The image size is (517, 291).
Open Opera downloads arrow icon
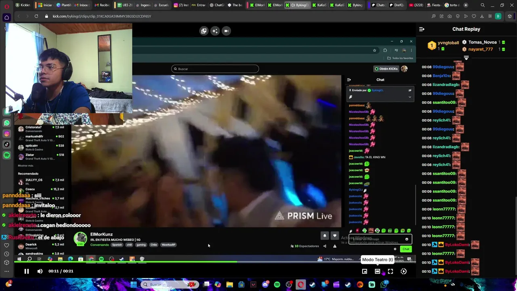[482, 16]
